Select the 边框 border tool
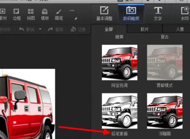 17,14
